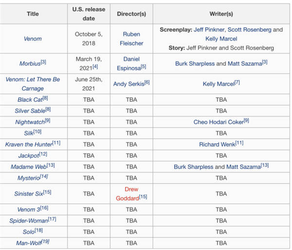The image size is (292, 250).
Task: Select the Director(s) column header
Action: (x=131, y=14)
